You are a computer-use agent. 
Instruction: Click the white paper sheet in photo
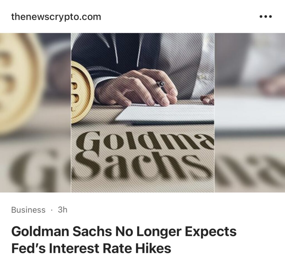(164, 113)
